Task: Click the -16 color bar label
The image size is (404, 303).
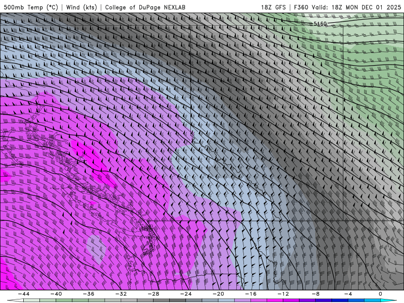Action: [x=251, y=294]
